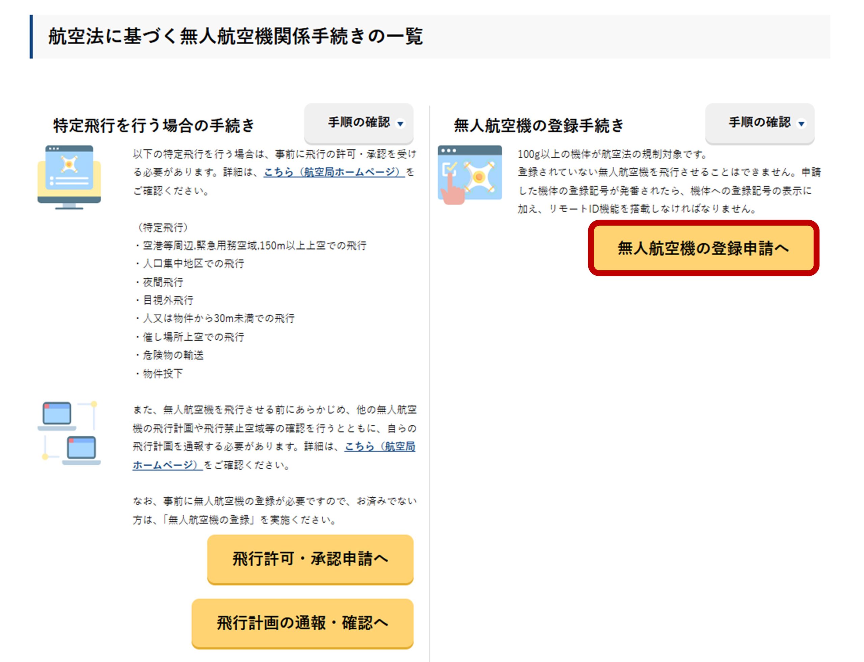Select the 催し場所上空での飛行 entry
The height and width of the screenshot is (662, 864).
coord(193,337)
